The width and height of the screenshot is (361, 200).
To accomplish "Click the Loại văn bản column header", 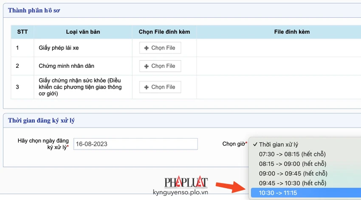I will [x=83, y=32].
